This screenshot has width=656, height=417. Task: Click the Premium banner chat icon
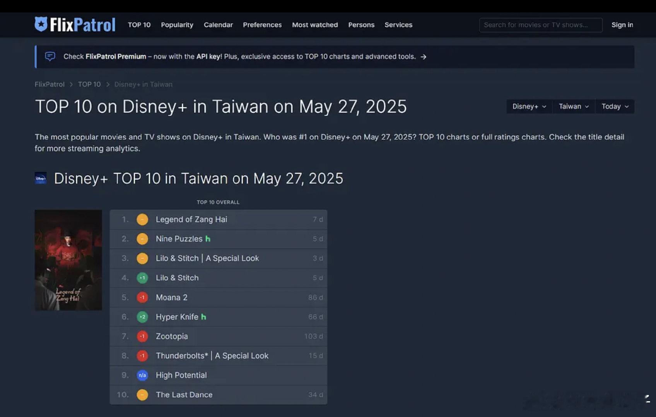pyautogui.click(x=50, y=56)
